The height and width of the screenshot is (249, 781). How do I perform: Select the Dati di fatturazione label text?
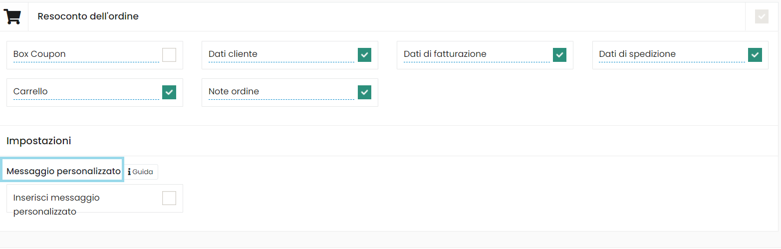445,54
